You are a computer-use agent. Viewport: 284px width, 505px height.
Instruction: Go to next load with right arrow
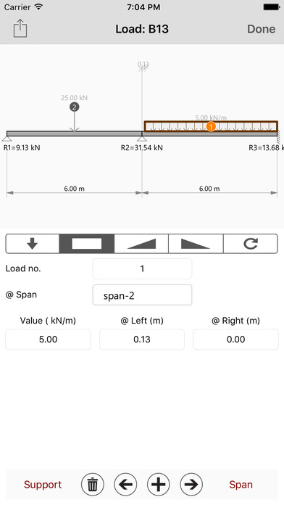pyautogui.click(x=191, y=484)
